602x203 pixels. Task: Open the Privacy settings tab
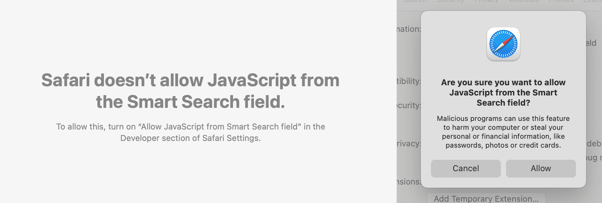487,2
